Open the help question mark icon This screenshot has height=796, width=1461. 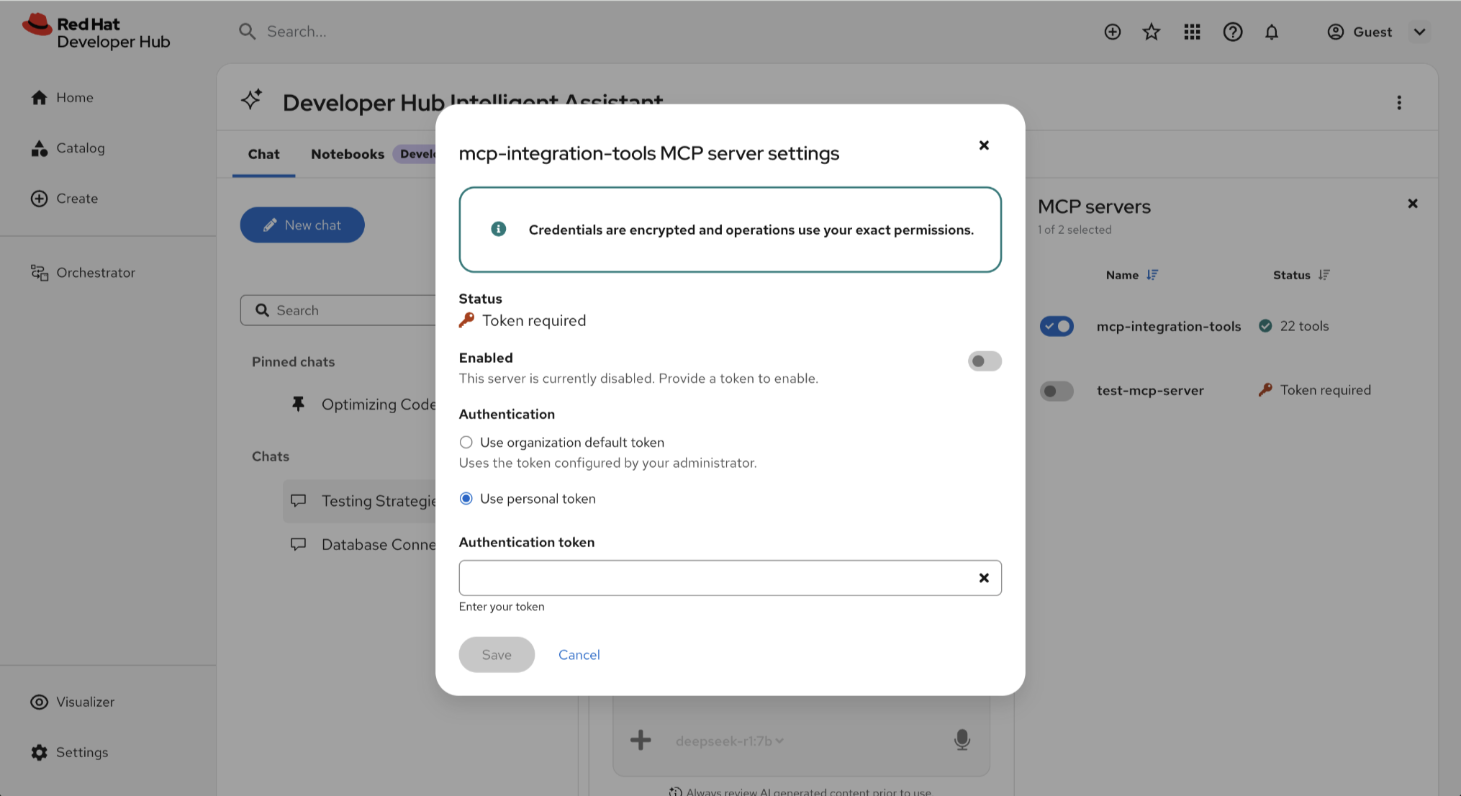point(1232,32)
